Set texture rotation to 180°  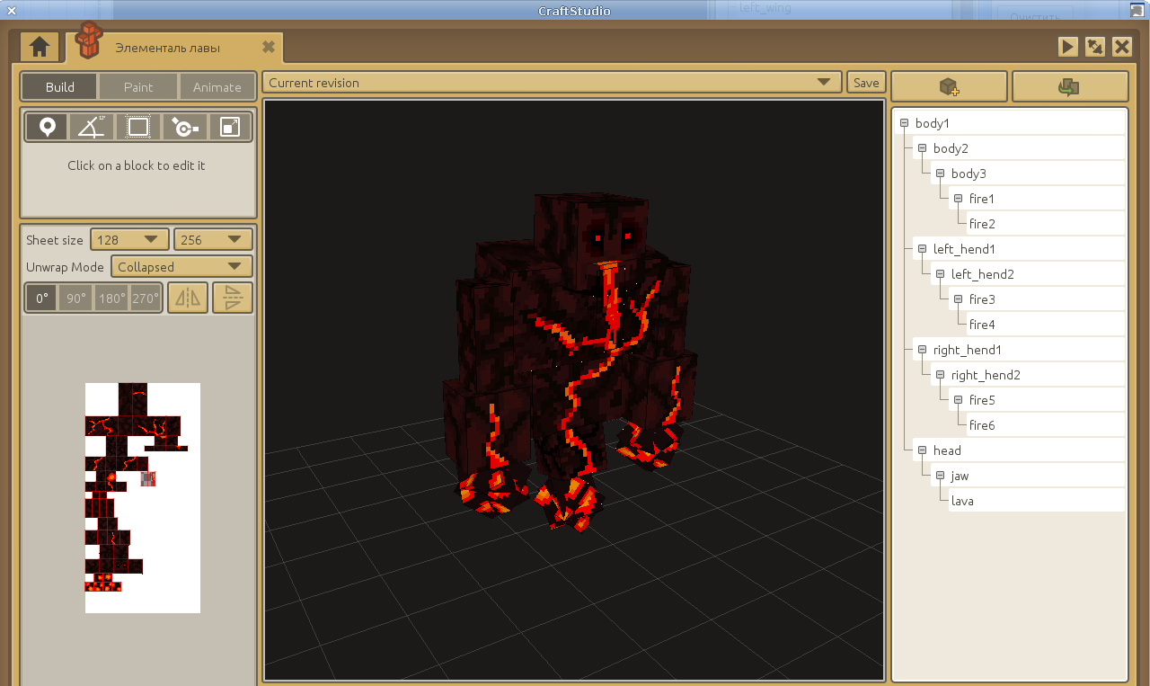coord(111,298)
